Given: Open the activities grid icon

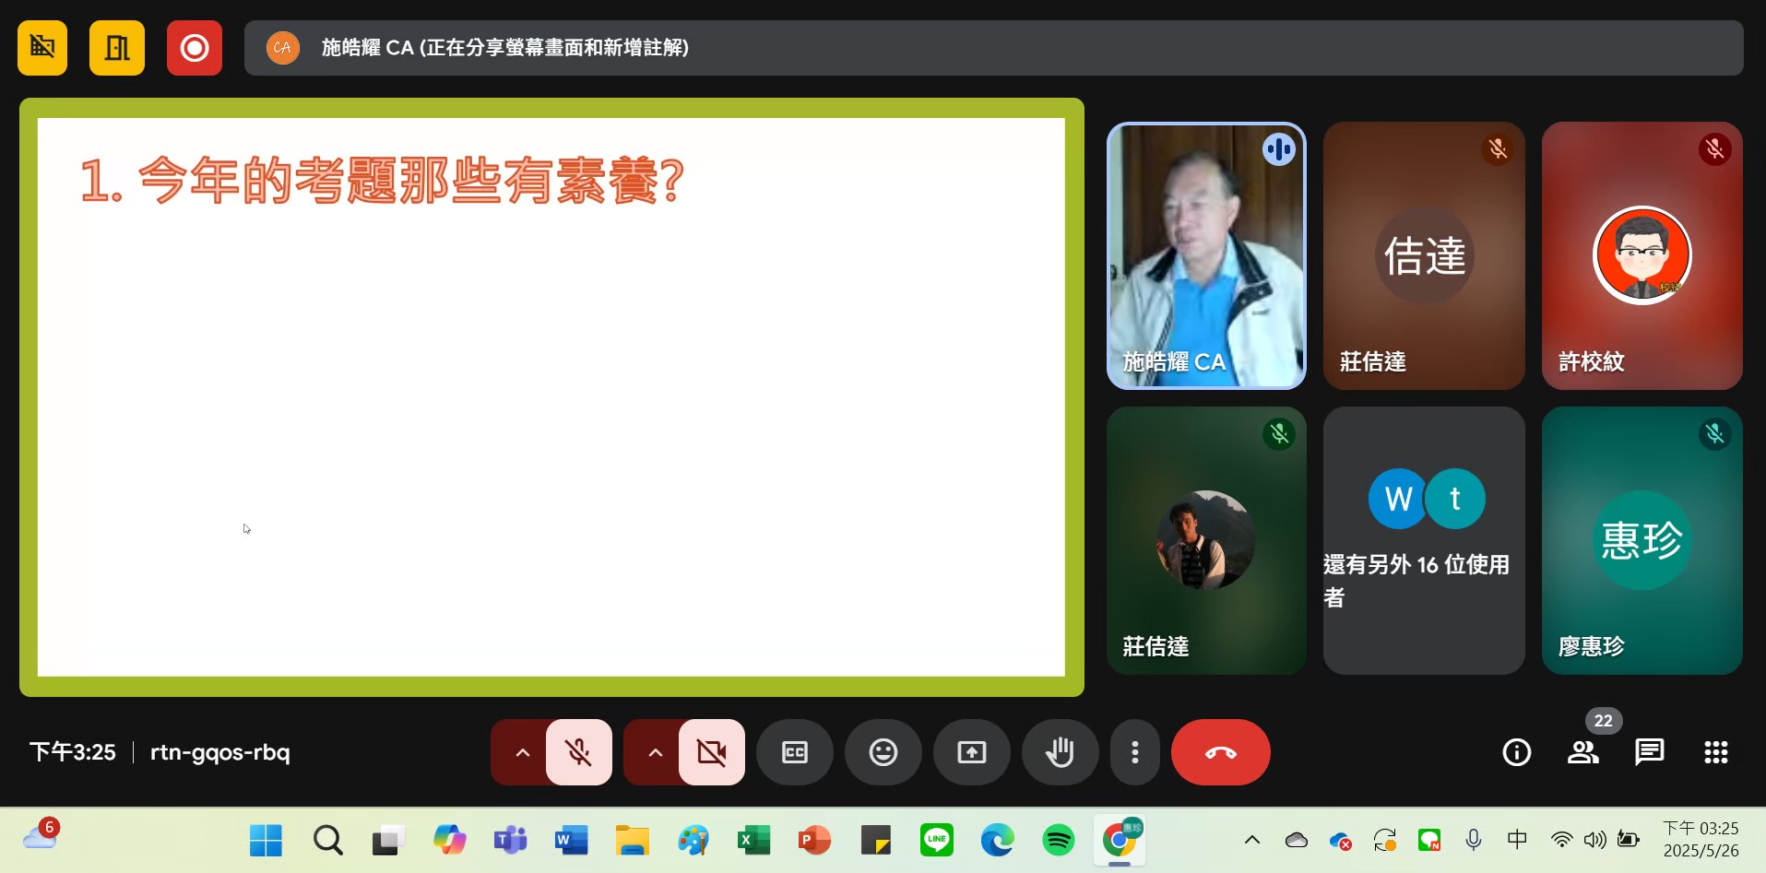Looking at the screenshot, I should pyautogui.click(x=1715, y=752).
